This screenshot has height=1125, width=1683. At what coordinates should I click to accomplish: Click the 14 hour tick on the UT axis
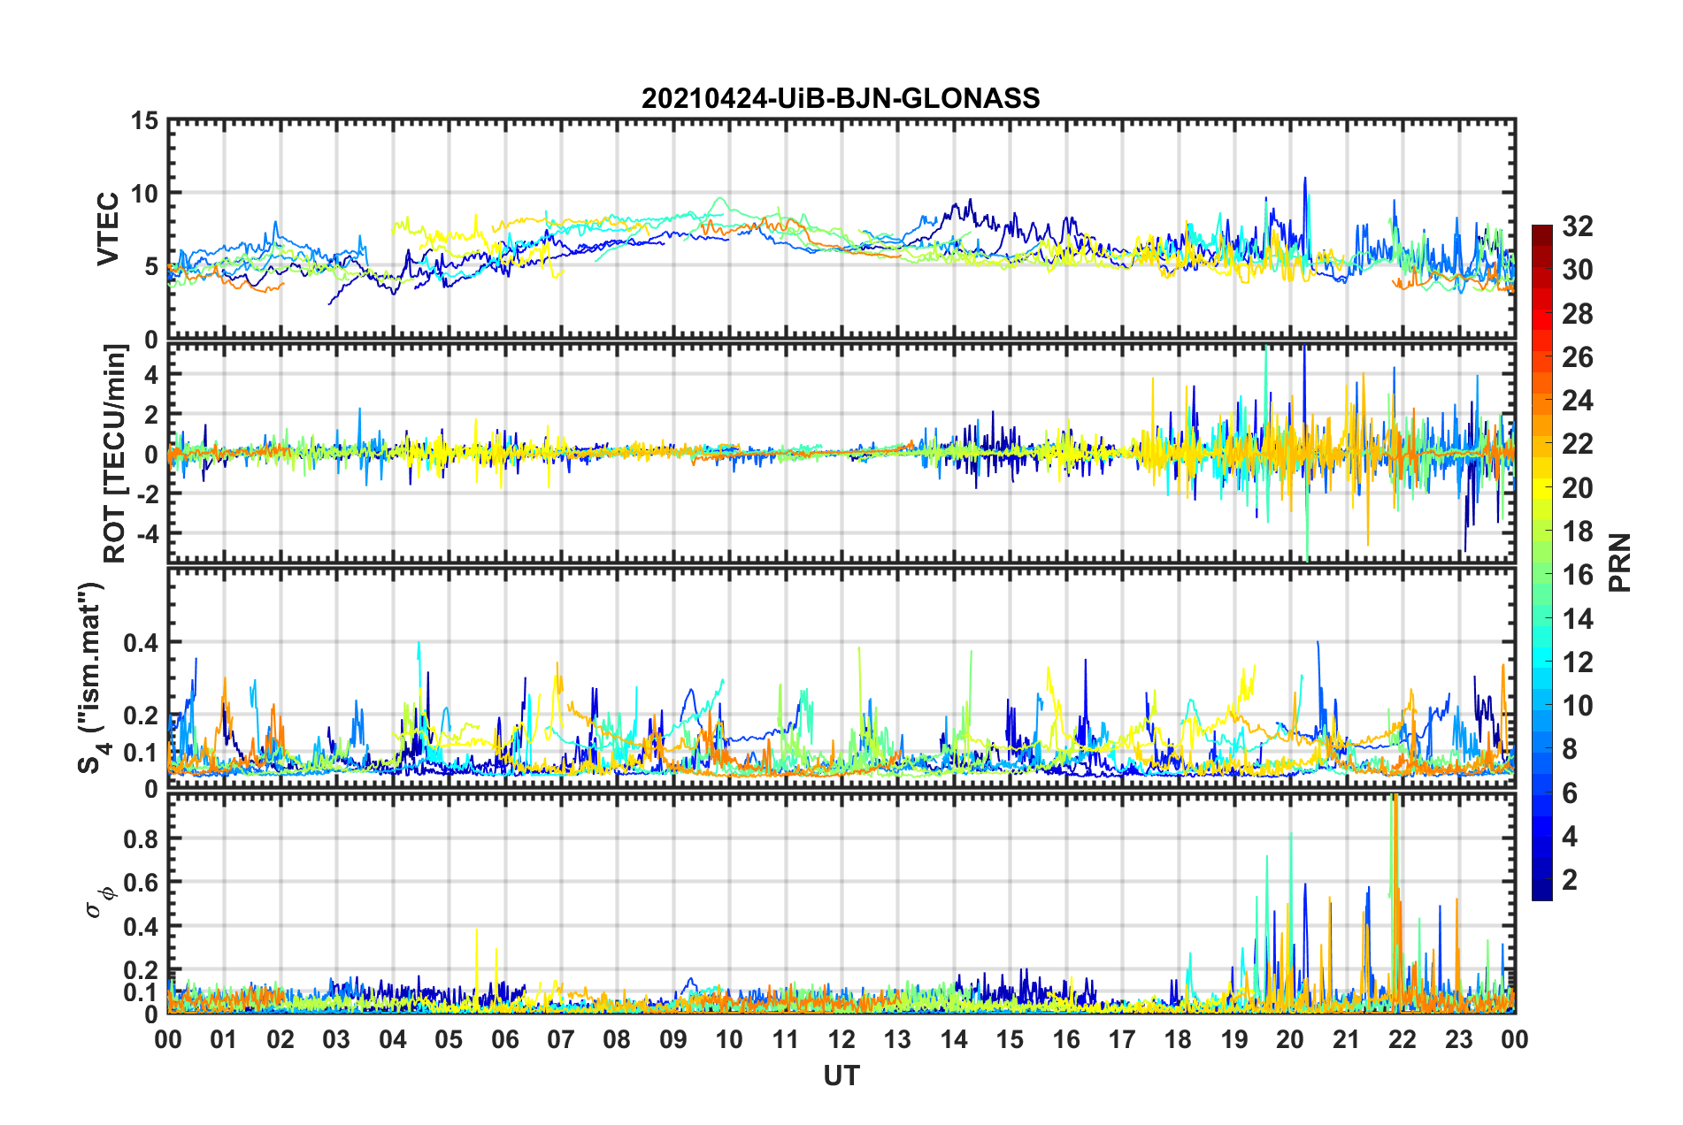[954, 1039]
